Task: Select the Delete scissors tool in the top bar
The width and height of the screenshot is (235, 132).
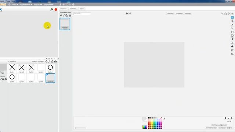Action: [x=64, y=4]
